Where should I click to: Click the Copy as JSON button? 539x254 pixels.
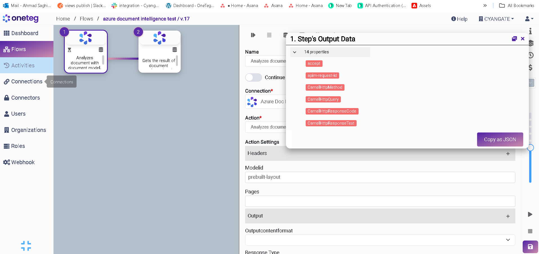coord(500,139)
